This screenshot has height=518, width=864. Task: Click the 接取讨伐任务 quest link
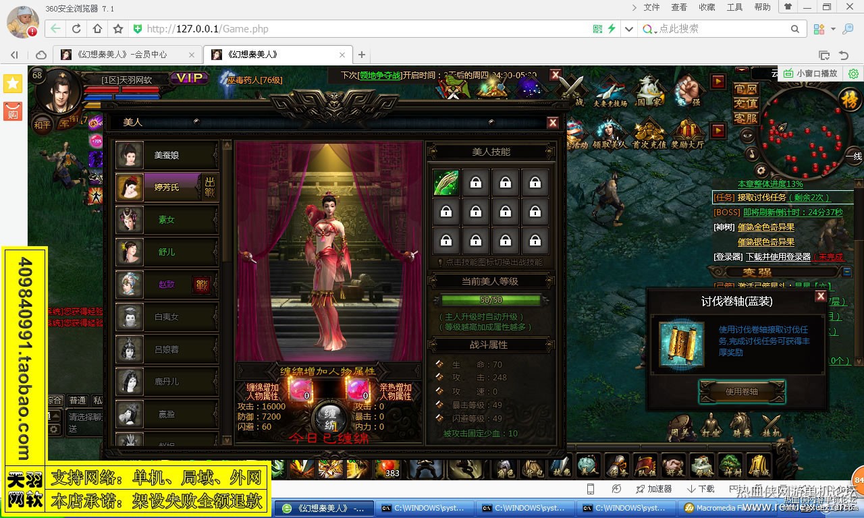click(761, 198)
